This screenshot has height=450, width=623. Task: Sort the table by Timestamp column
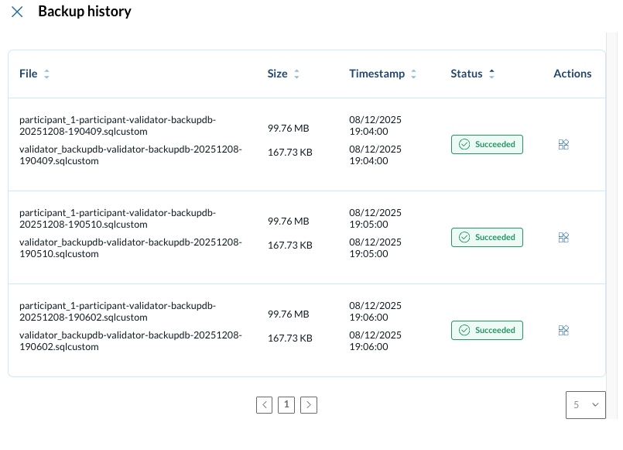(413, 74)
